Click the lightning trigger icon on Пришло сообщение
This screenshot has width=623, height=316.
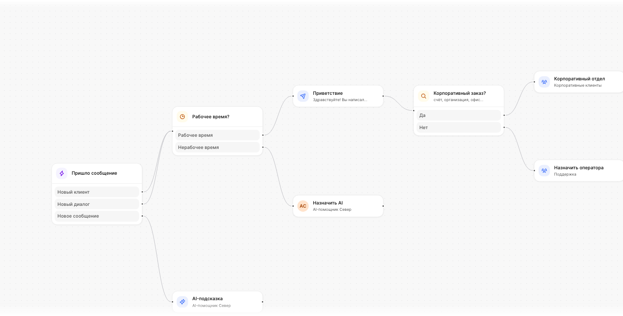(x=62, y=173)
